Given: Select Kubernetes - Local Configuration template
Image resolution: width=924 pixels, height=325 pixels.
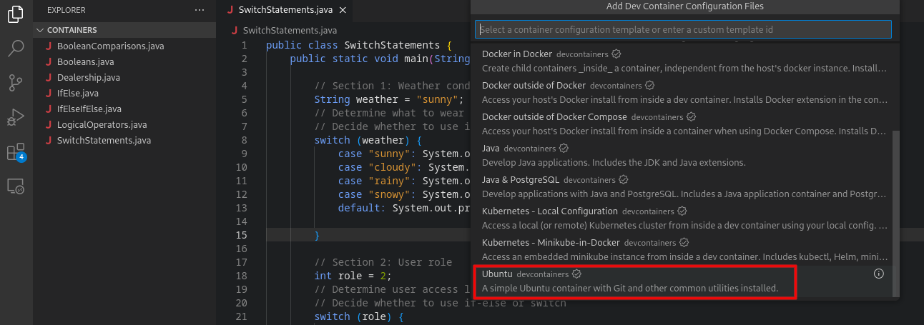Looking at the screenshot, I should 681,218.
